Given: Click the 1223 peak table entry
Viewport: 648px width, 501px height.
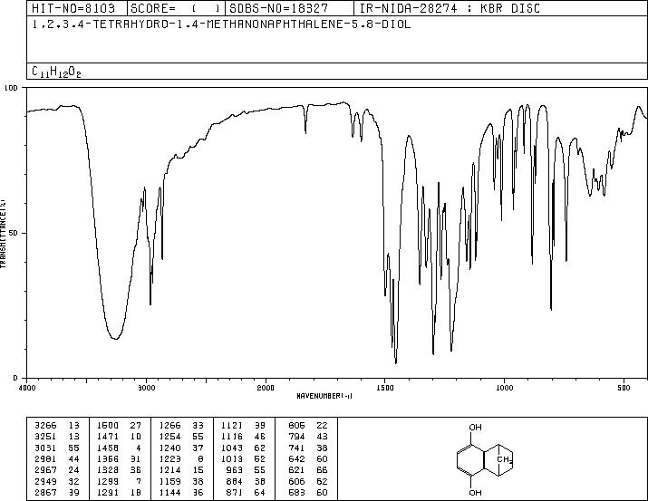Looking at the screenshot, I should (181, 458).
